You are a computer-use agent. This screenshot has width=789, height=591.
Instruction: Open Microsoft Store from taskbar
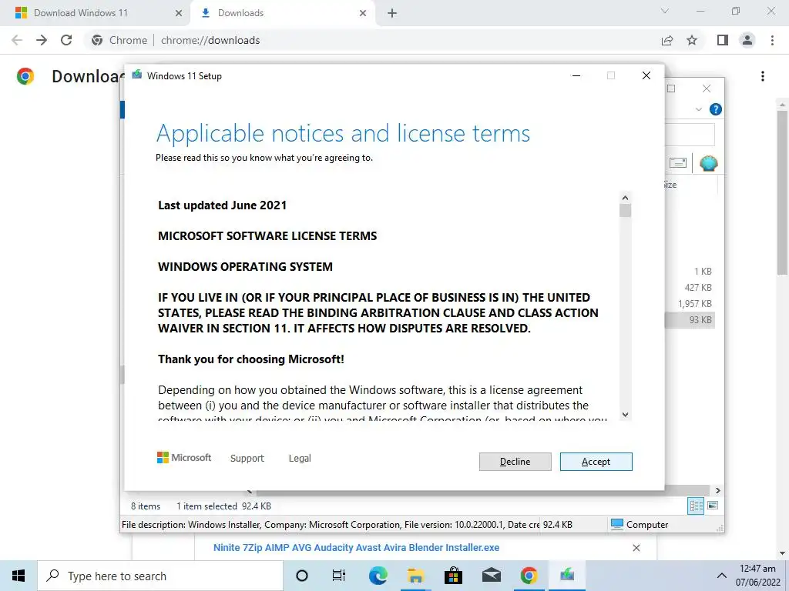coord(453,576)
